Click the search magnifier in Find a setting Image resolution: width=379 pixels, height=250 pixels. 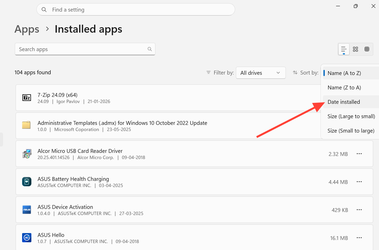[x=44, y=10]
